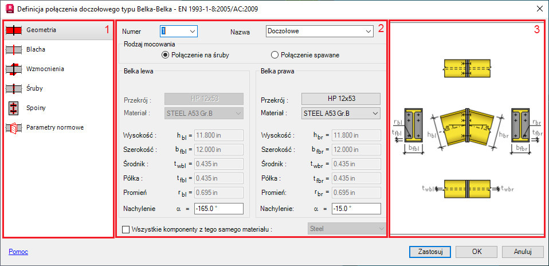
Task: Click Belka prawa Środnik 0.435 in field
Action: pos(356,163)
